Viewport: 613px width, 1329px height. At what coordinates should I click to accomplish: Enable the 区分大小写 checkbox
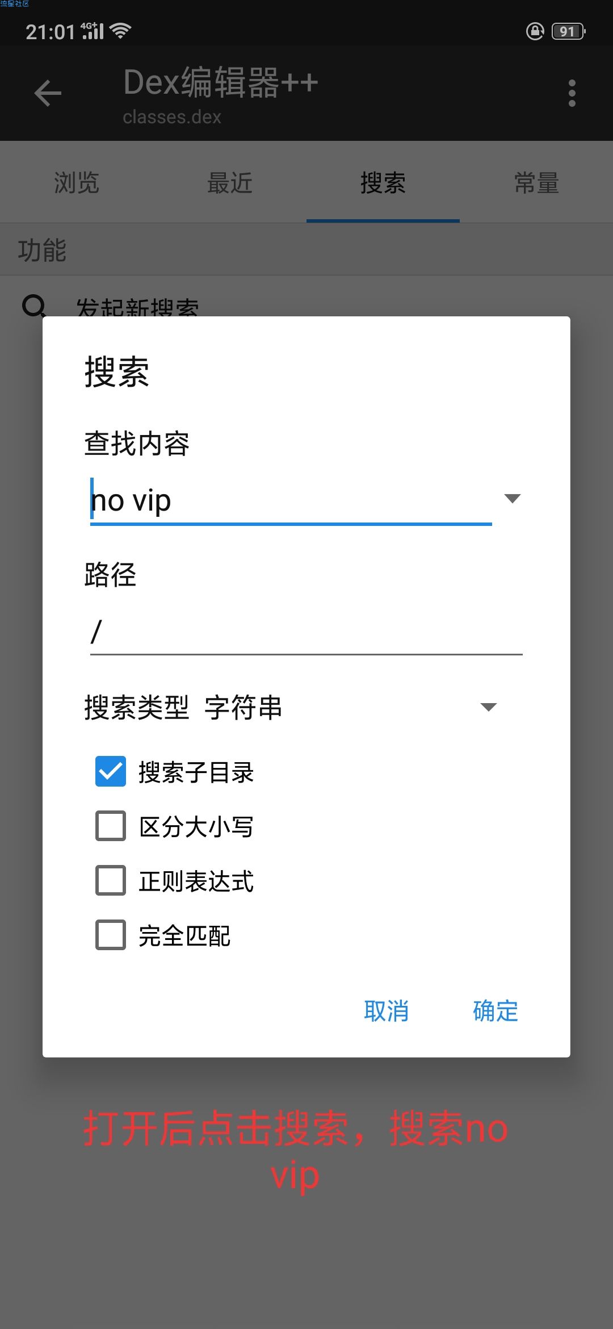[x=111, y=826]
